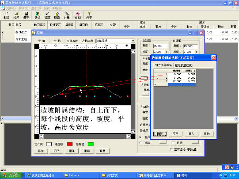This screenshot has width=239, height=179.
Task: Click the document icon left of the menu bar
Action: coord(3,8)
